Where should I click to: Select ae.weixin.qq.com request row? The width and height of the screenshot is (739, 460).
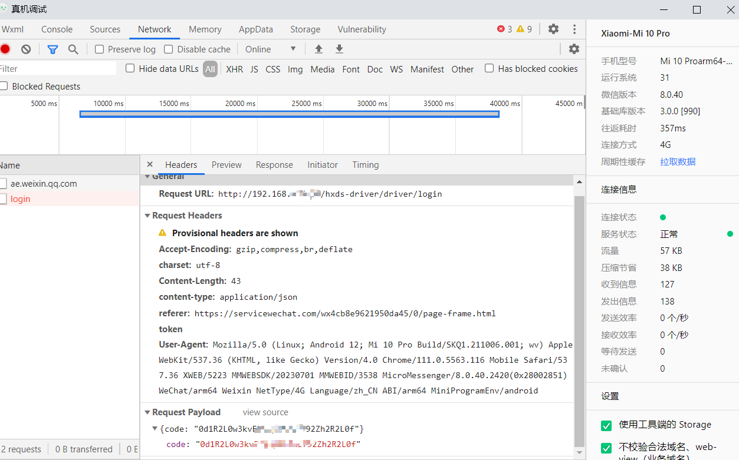pyautogui.click(x=70, y=184)
